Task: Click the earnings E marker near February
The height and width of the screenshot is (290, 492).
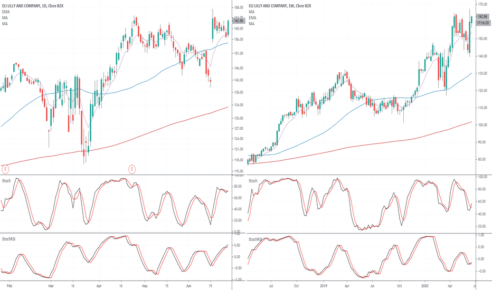Action: [x=5, y=170]
